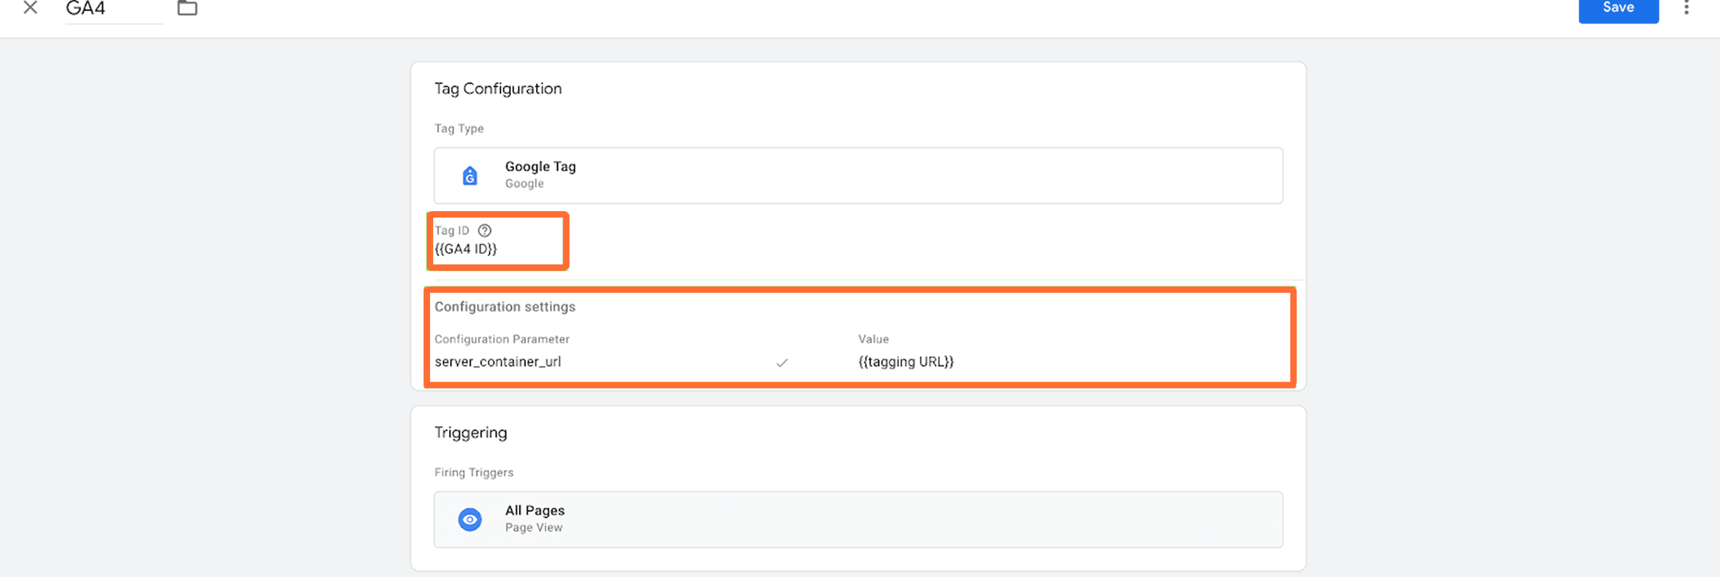
Task: Click the All Pages trigger name
Action: pos(535,511)
